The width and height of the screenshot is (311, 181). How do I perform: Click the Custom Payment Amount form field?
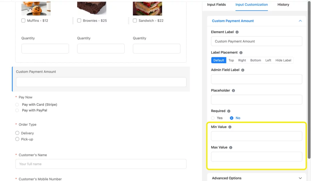pos(101,82)
